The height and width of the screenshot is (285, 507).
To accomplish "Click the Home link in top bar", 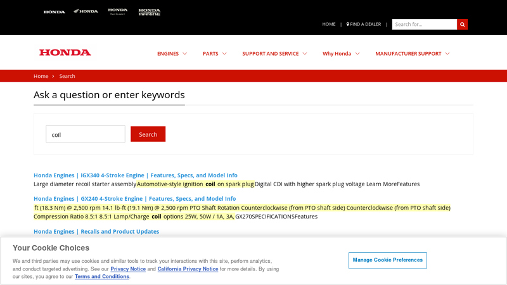I will pos(328,24).
